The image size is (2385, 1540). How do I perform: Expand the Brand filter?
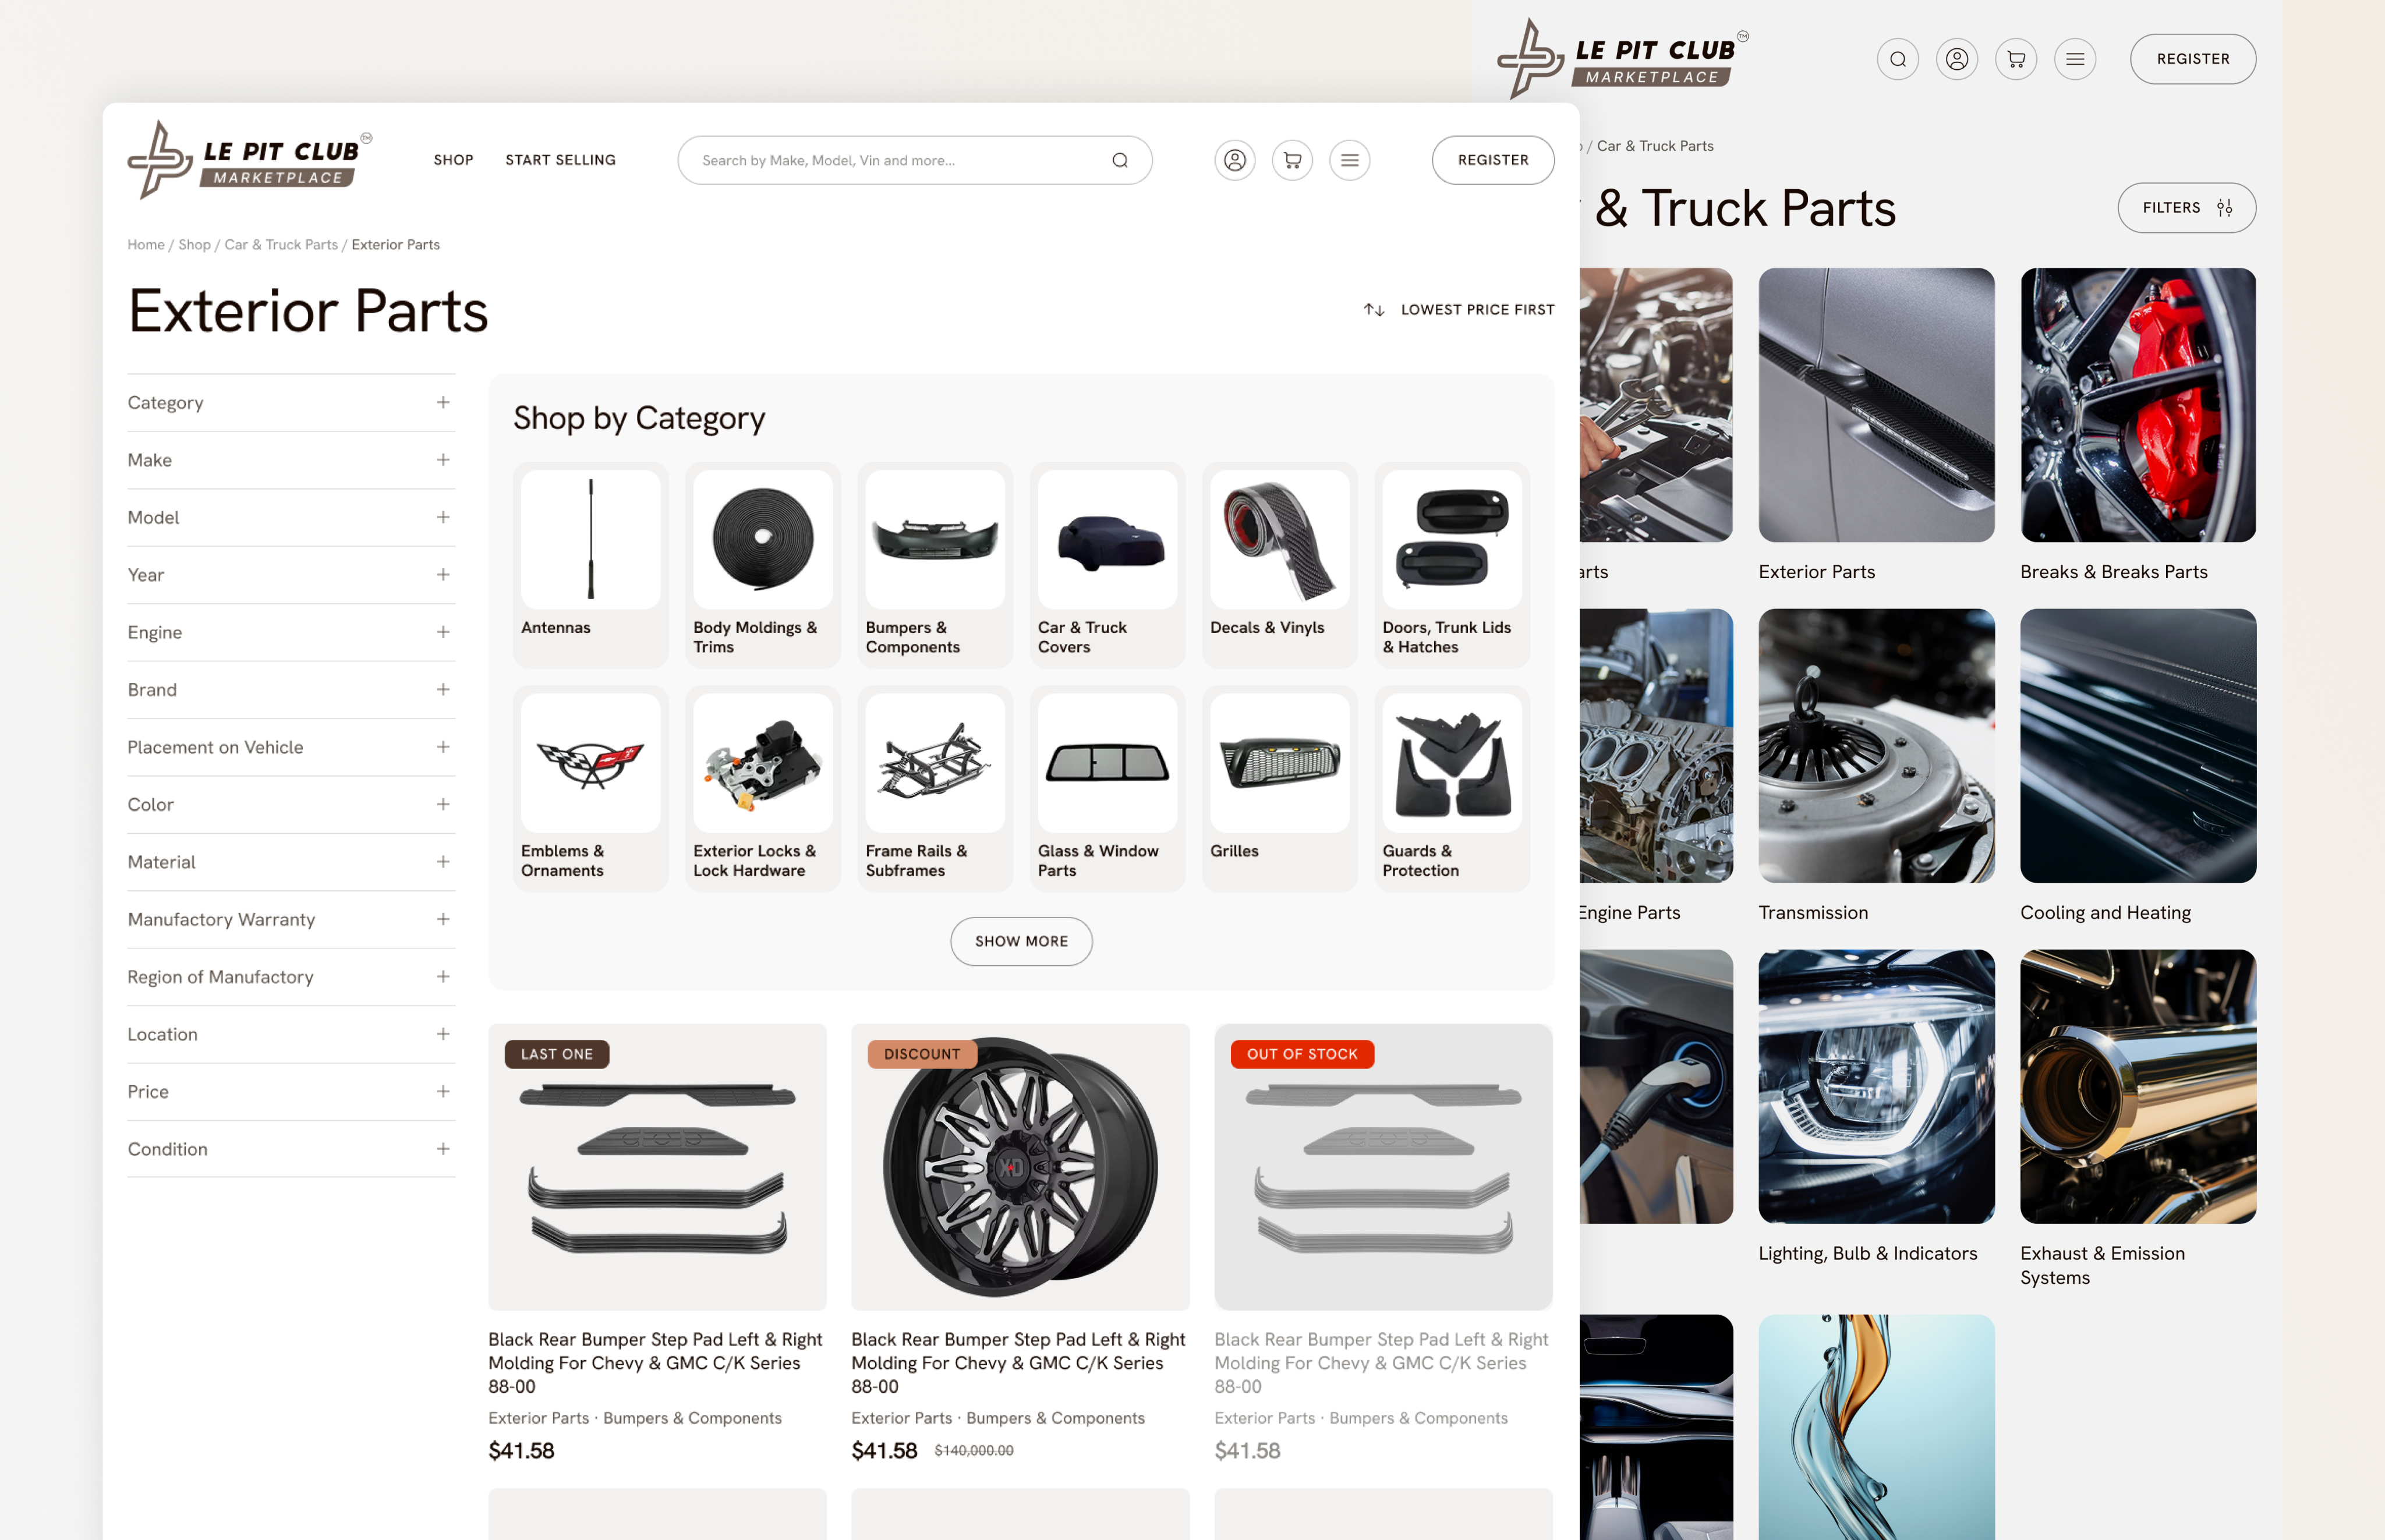[291, 690]
